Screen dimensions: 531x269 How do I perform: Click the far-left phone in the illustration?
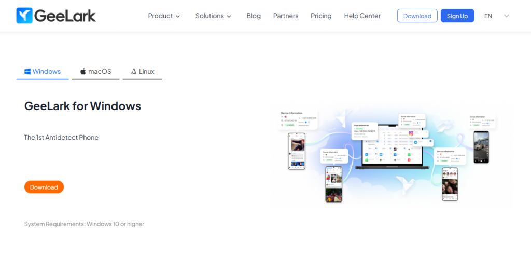pyautogui.click(x=296, y=151)
